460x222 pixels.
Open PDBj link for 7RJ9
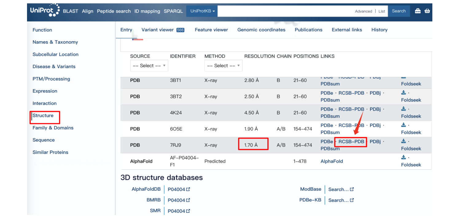375,142
